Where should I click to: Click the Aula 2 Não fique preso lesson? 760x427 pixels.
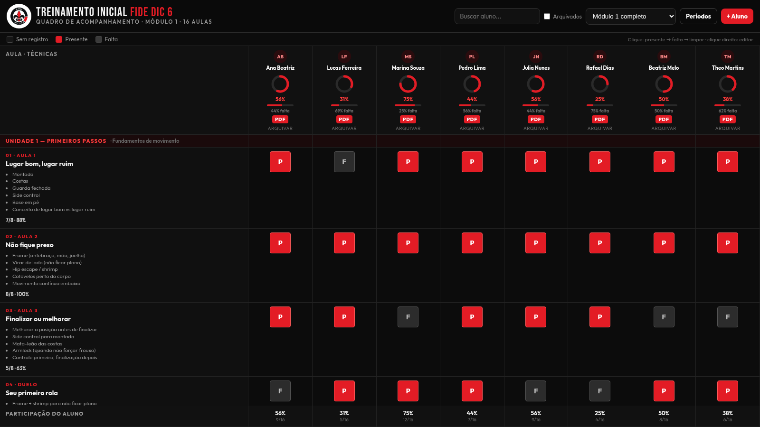[29, 245]
